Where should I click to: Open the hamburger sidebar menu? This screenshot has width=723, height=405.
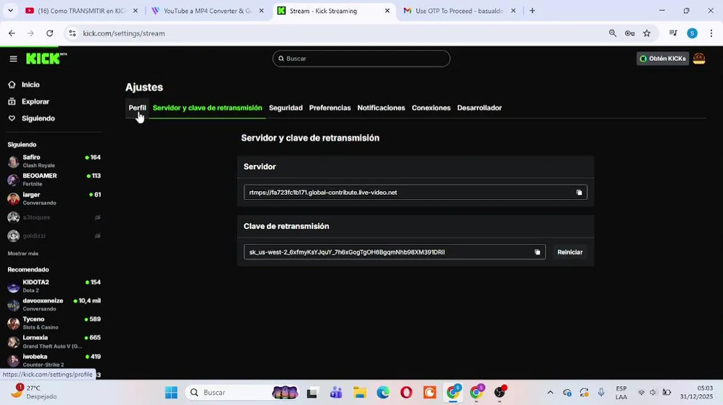(14, 58)
